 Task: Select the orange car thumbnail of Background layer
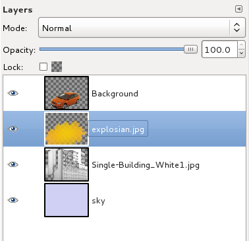[67, 93]
